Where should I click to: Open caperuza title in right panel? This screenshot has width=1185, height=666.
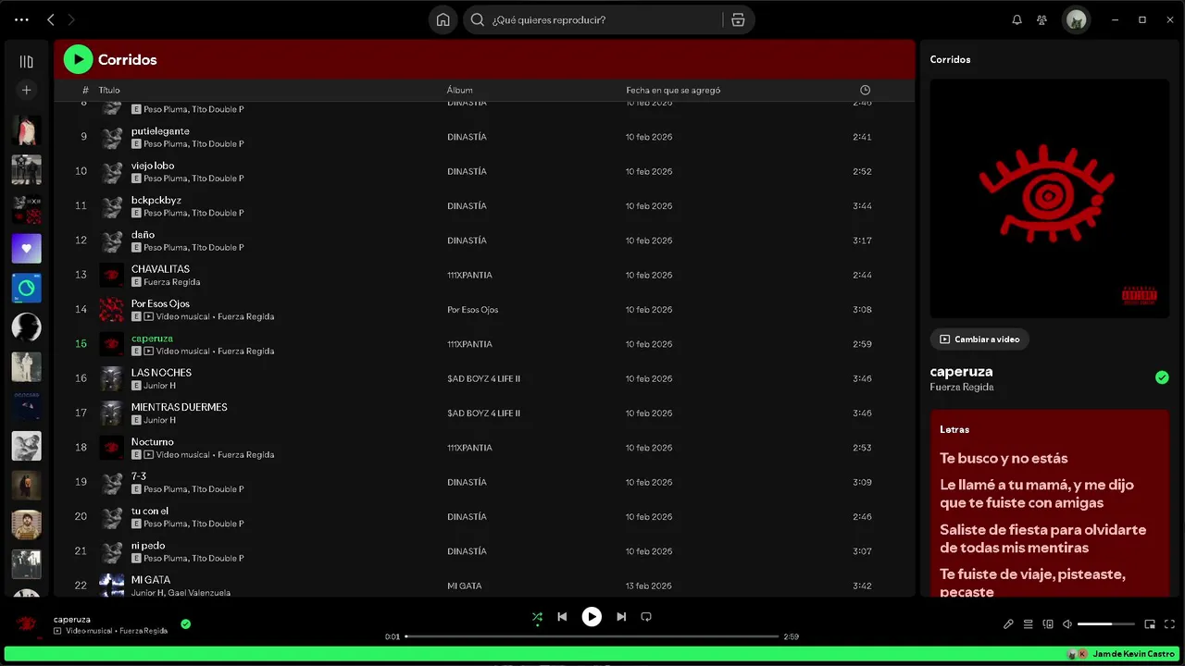tap(961, 372)
